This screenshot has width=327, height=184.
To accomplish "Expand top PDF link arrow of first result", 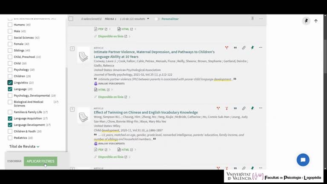I will (x=110, y=29).
